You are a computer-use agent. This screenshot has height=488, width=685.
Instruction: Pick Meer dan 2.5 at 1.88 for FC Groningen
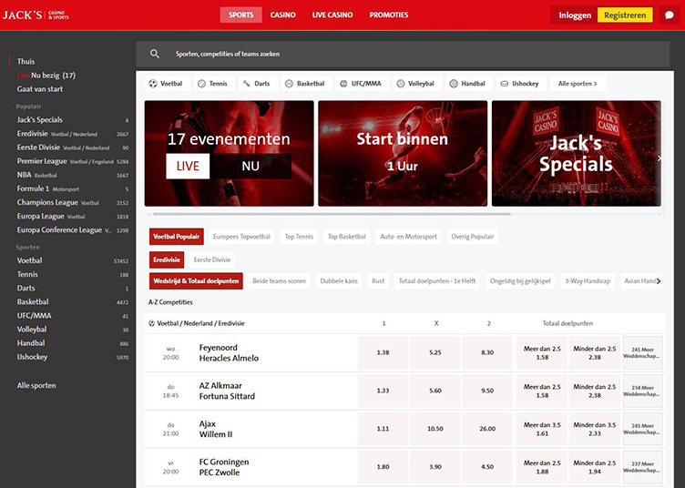[x=542, y=467]
